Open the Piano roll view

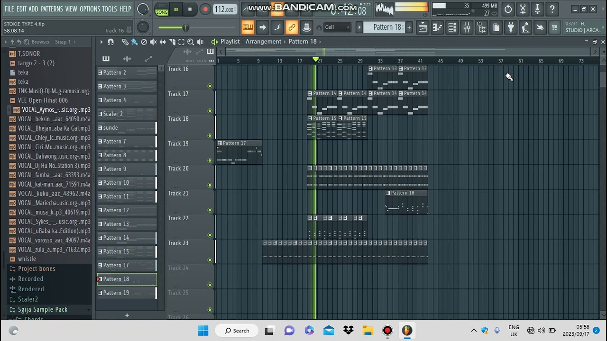tap(437, 27)
